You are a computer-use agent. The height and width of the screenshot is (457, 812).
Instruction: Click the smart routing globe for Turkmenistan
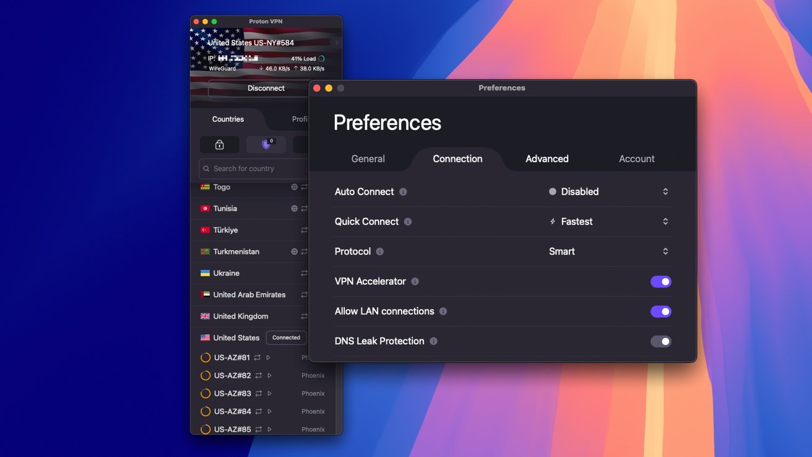[x=295, y=251]
